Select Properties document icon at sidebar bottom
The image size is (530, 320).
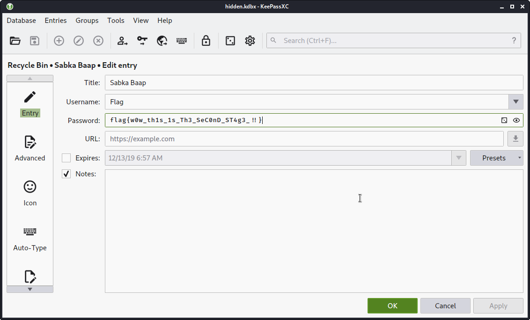click(30, 277)
